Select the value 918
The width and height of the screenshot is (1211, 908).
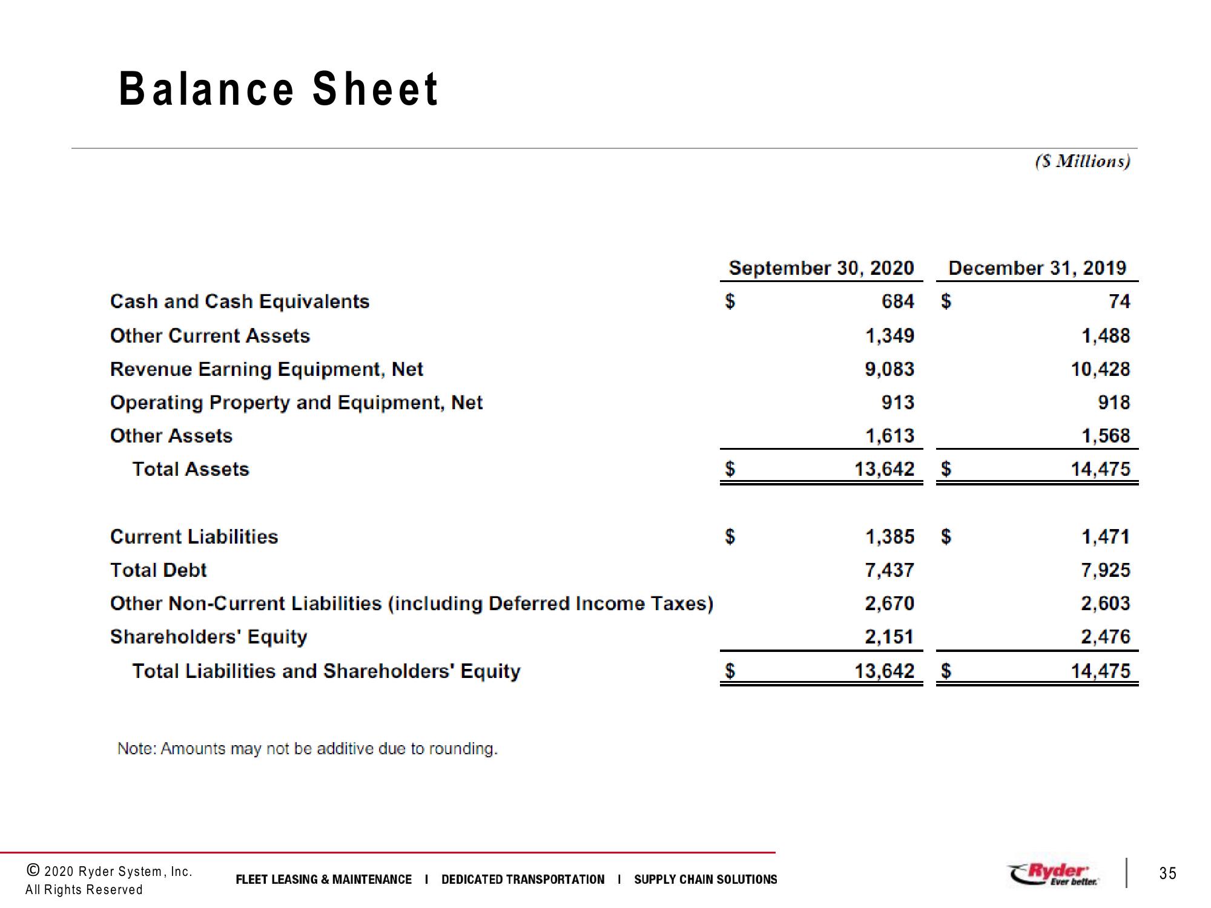click(1114, 402)
